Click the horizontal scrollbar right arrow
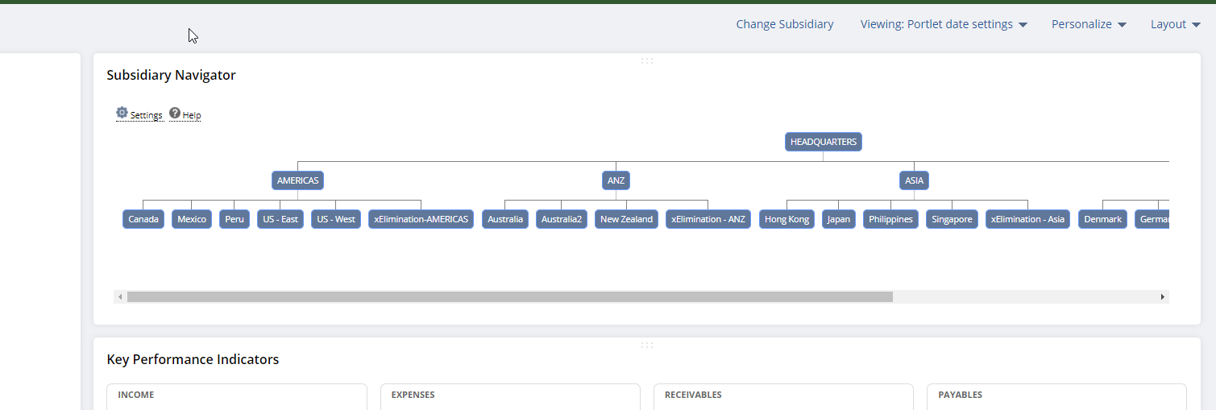Screen dimensions: 1216x410 (1162, 297)
